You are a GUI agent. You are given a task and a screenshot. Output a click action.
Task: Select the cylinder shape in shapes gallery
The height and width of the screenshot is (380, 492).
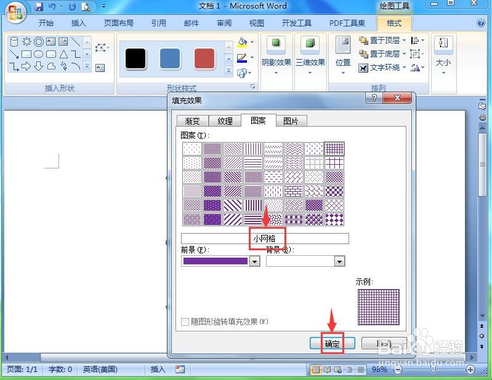point(14,42)
